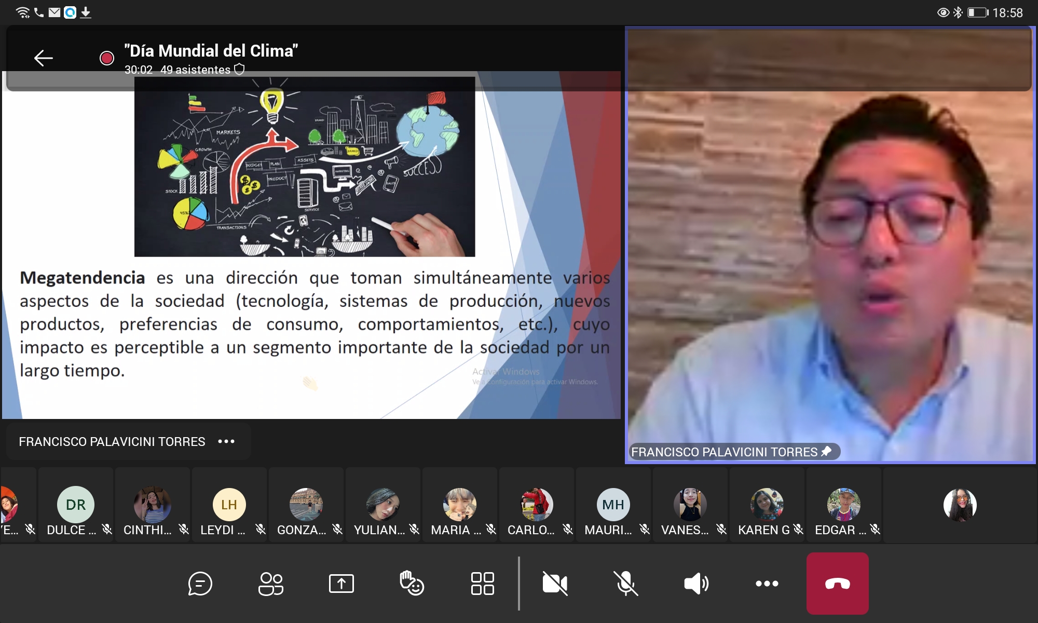Unmute the microphone
Screen dimensions: 1038x623
tap(625, 584)
